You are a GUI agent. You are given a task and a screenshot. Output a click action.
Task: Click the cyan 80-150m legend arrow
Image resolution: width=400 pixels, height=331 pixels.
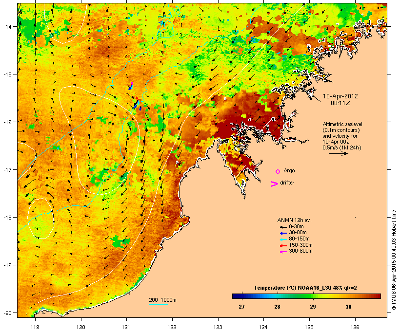pos(283,239)
